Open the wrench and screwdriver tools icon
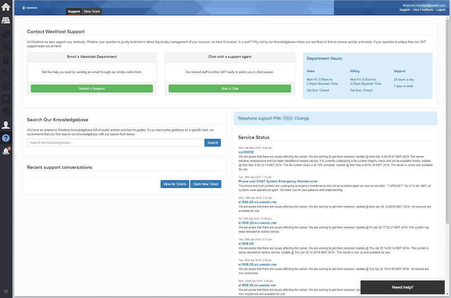 tap(6, 73)
